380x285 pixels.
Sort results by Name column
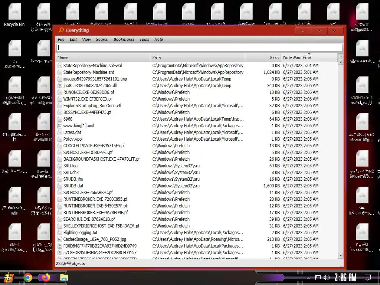pos(103,58)
